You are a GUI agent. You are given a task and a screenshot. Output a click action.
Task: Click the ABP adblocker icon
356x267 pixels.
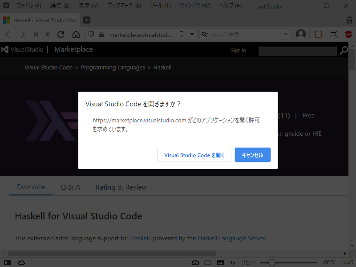[348, 34]
